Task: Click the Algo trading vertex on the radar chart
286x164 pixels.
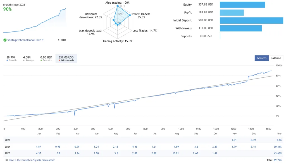Action: pyautogui.click(x=118, y=6)
